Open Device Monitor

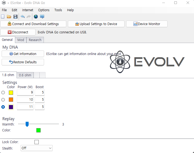[147, 24]
